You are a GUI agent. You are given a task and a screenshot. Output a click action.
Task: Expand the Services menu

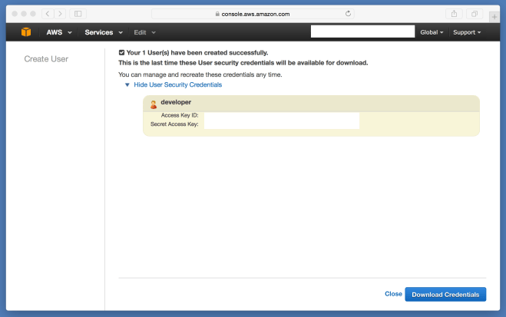pyautogui.click(x=104, y=32)
